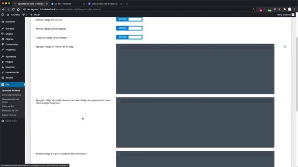
Task: Click the Plugins plug icon
Action: (x=3, y=62)
